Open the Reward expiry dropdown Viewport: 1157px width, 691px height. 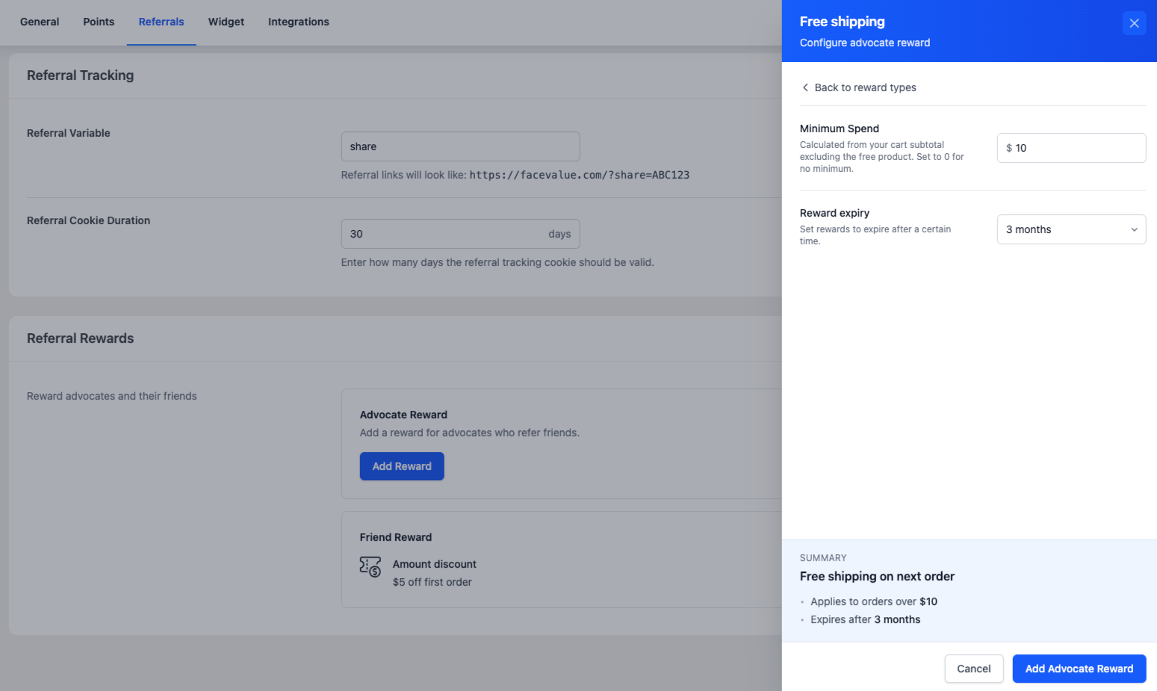coord(1070,229)
